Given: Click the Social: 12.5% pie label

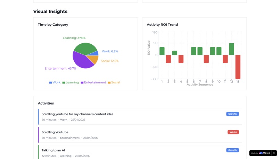Looking at the screenshot, I should (x=110, y=61).
